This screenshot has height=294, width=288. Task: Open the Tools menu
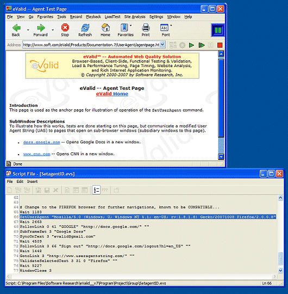(61, 17)
